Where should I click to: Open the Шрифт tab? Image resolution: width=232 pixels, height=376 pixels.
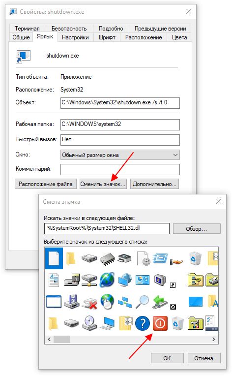(107, 37)
